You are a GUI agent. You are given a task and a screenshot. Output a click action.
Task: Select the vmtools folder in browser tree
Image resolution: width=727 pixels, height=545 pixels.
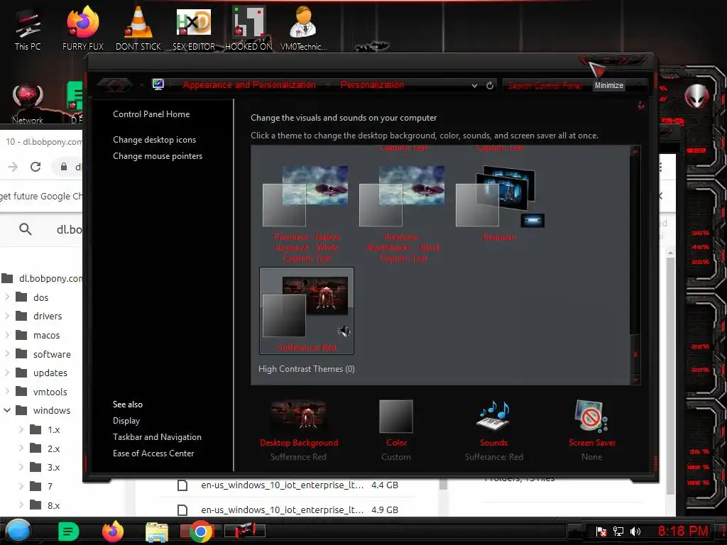coord(50,392)
